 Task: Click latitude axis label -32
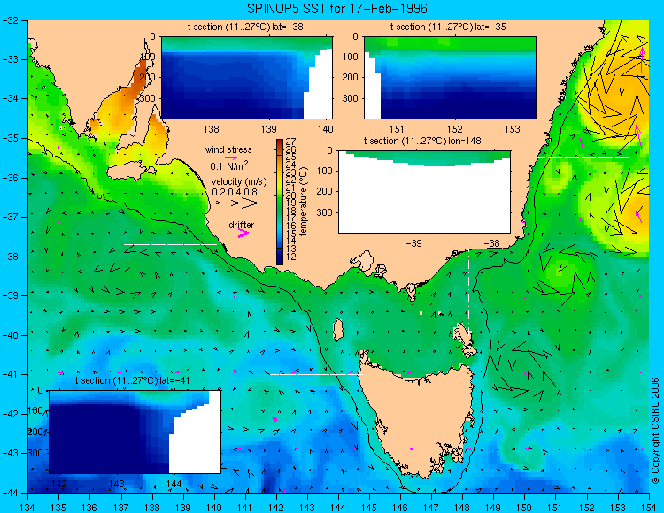[x=10, y=19]
